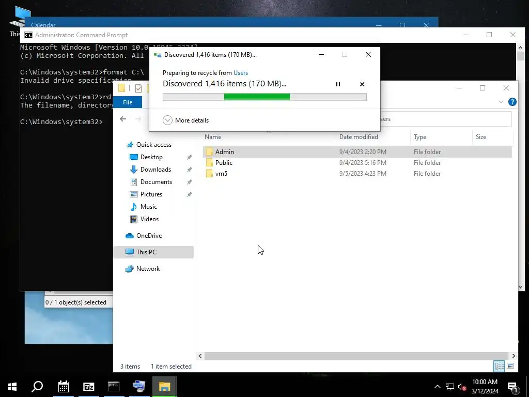Open taskbar Search
The height and width of the screenshot is (397, 529).
coord(37,387)
